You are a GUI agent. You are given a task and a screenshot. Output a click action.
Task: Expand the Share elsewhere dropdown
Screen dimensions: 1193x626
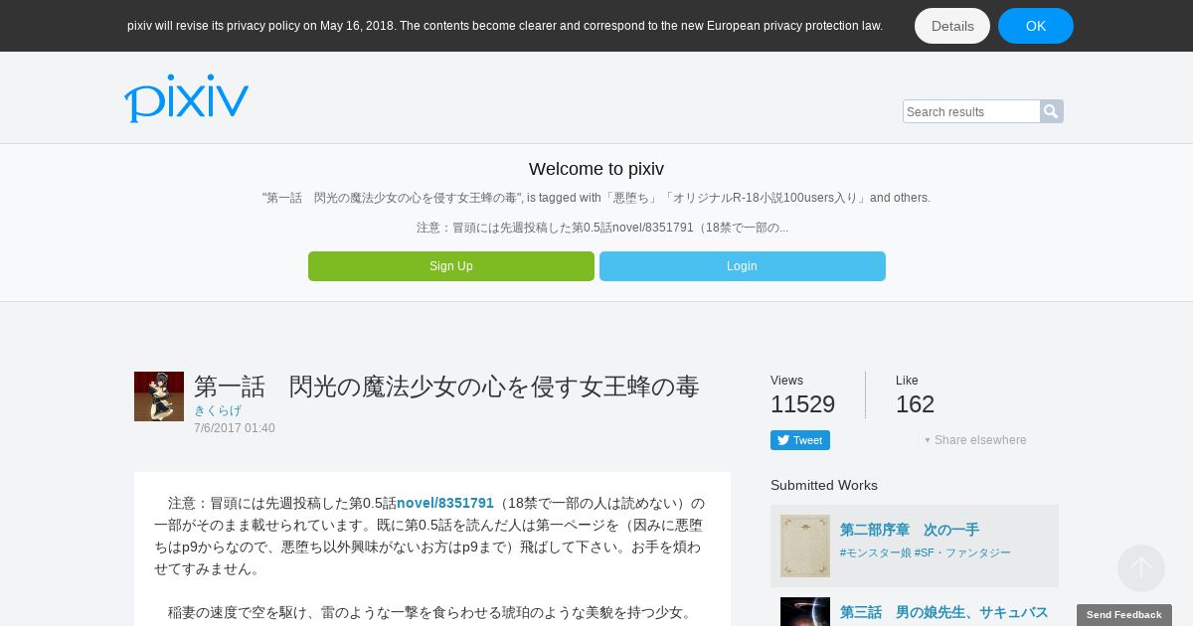click(975, 440)
